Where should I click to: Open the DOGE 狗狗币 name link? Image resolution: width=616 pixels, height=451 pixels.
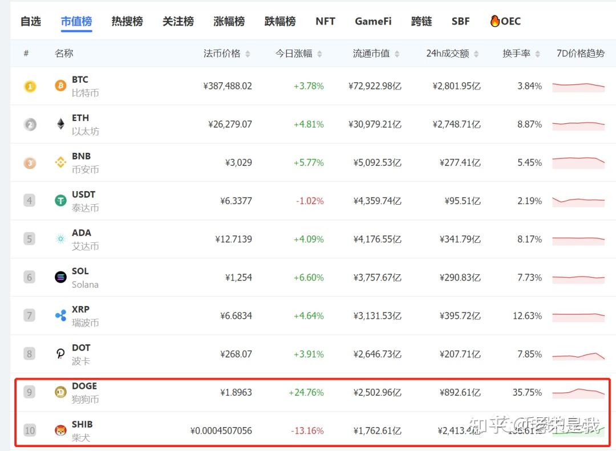click(x=85, y=392)
